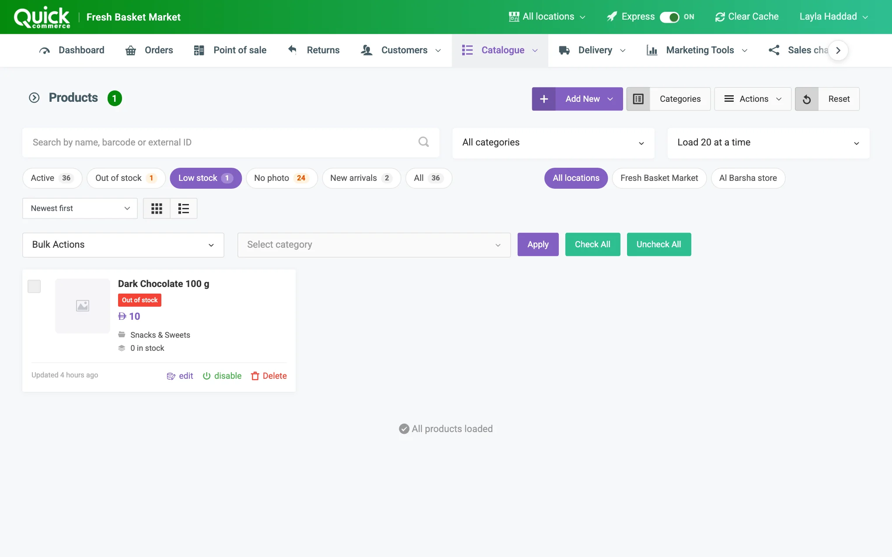
Task: Filter by No photo products
Action: (282, 178)
